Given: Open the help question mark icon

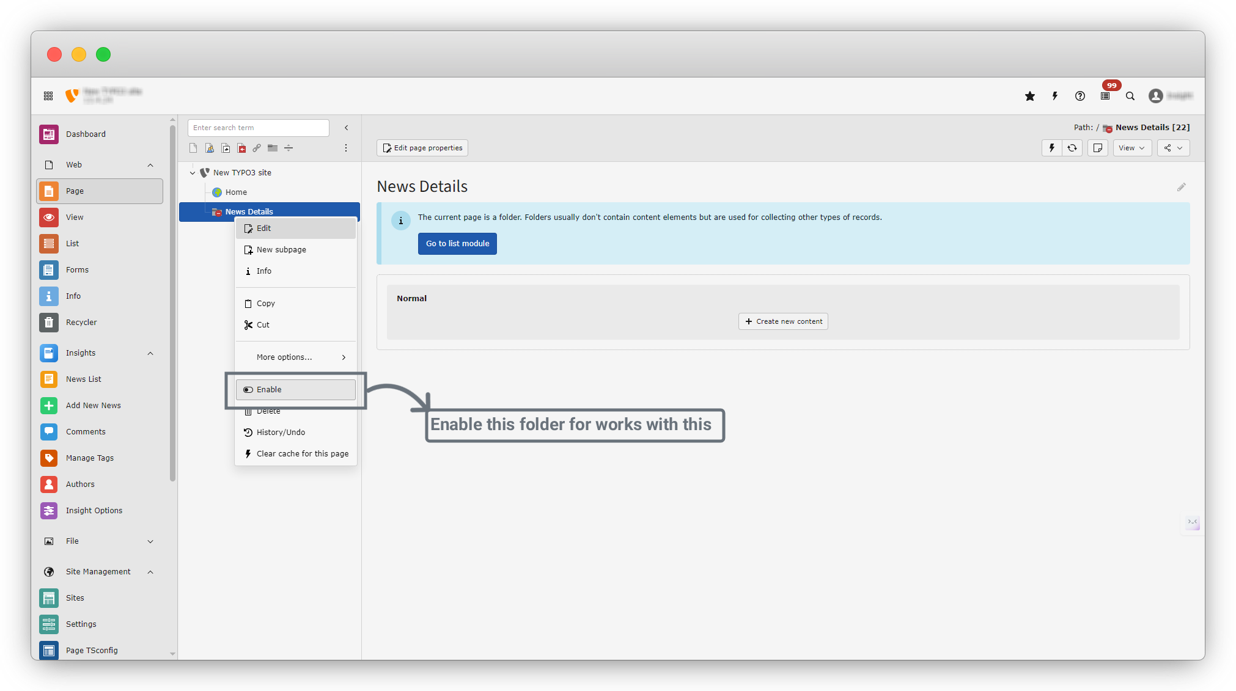Looking at the screenshot, I should point(1080,96).
